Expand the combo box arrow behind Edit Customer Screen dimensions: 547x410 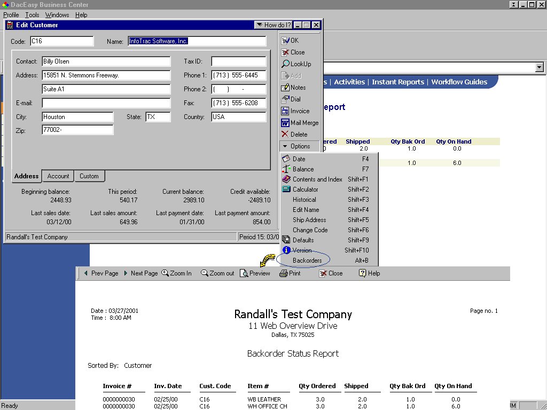tap(540, 67)
